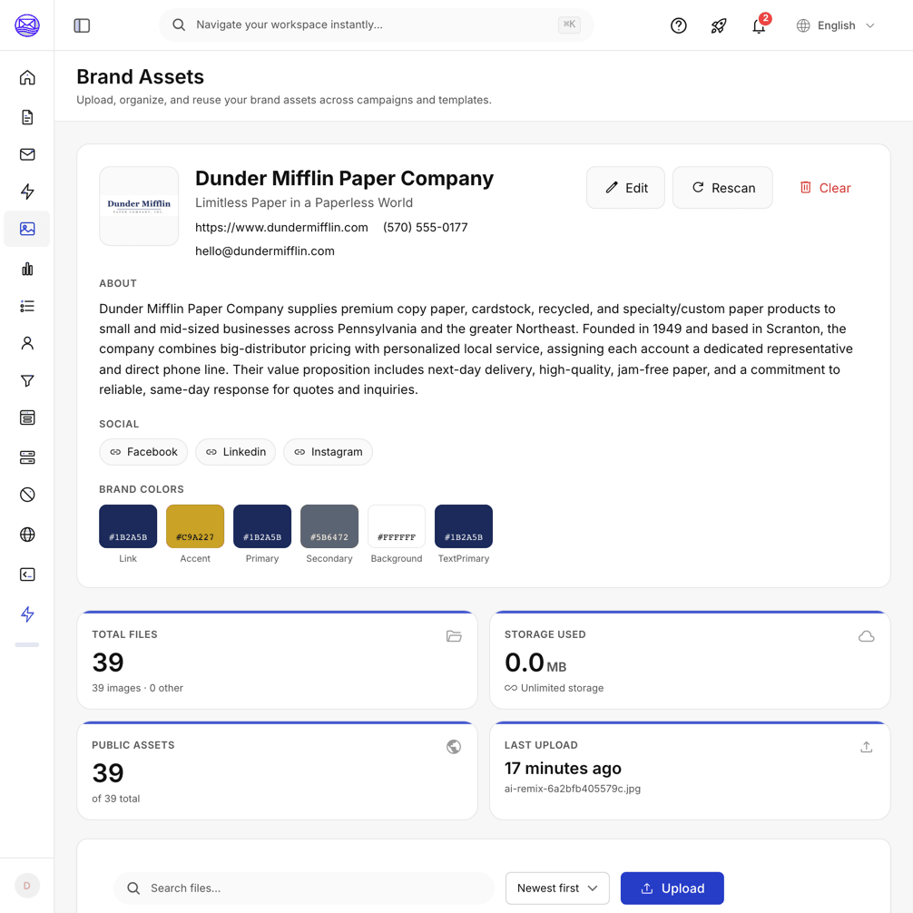Click the globe icon in Public Assets card

click(454, 747)
